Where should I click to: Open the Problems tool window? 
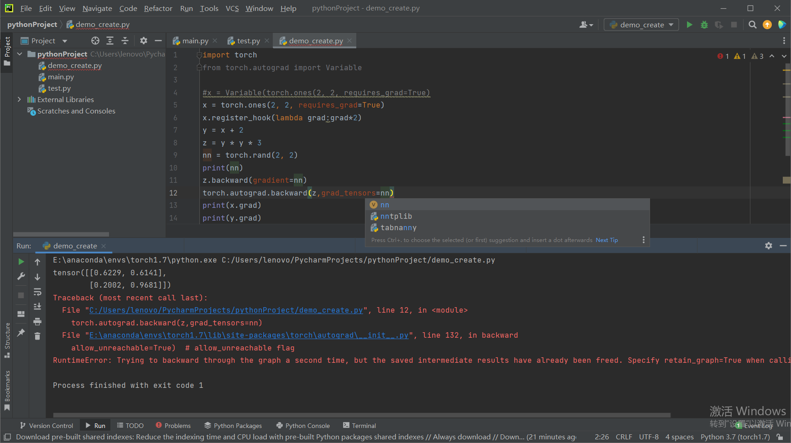173,425
